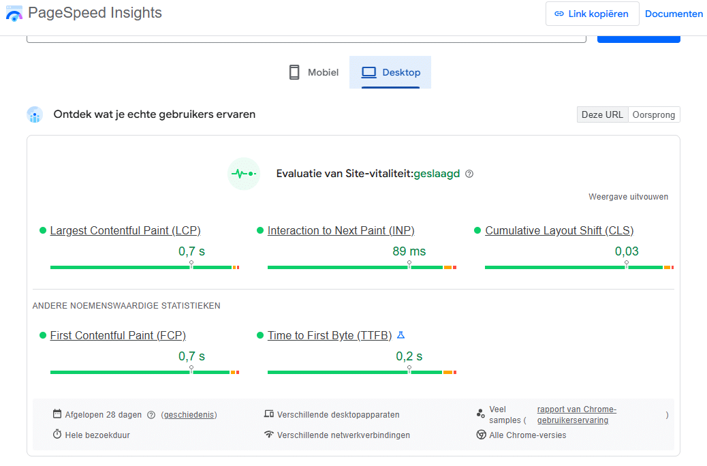Click the mobile phone icon
The image size is (707, 466).
coord(294,72)
